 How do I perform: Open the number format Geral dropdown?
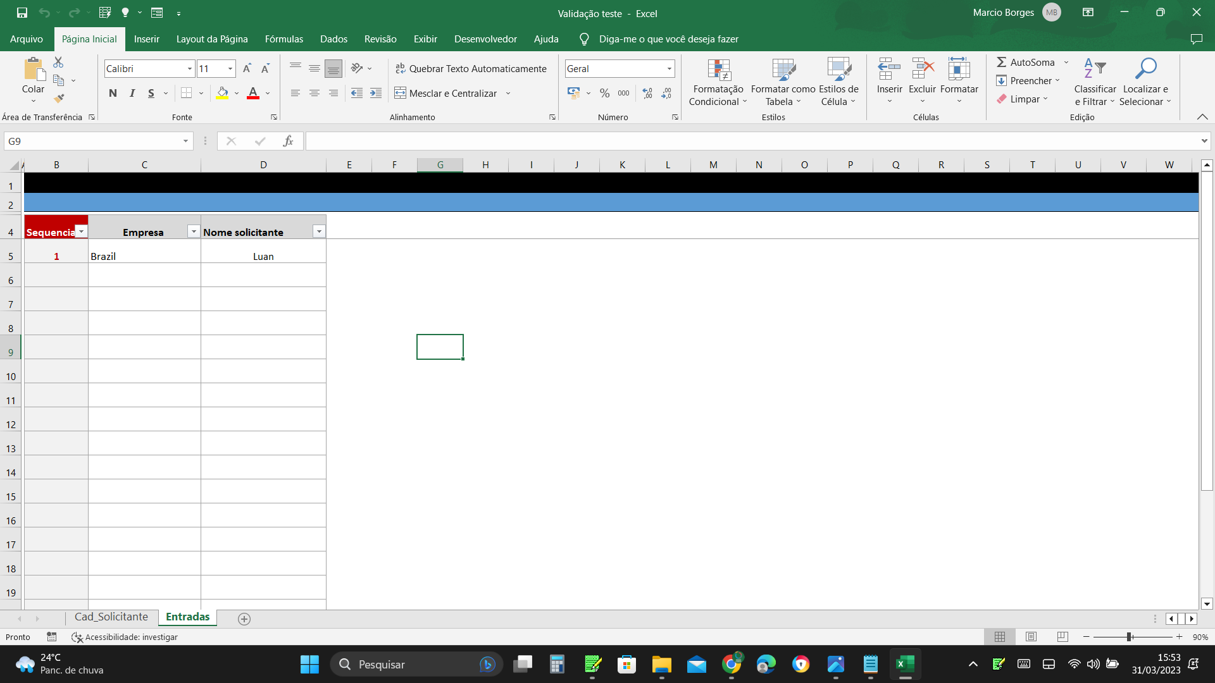point(669,68)
